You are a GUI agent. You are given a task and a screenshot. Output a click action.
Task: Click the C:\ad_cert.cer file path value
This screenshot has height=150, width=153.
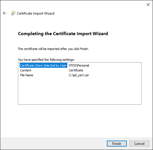coord(79,75)
